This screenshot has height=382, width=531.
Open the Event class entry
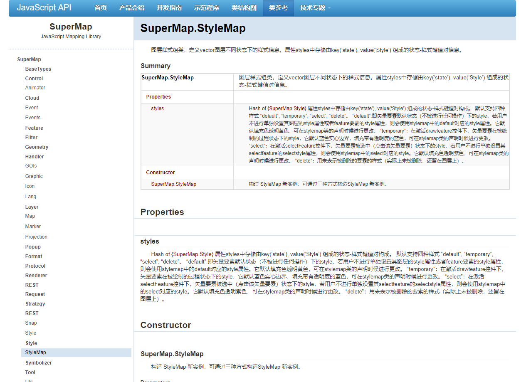32,108
